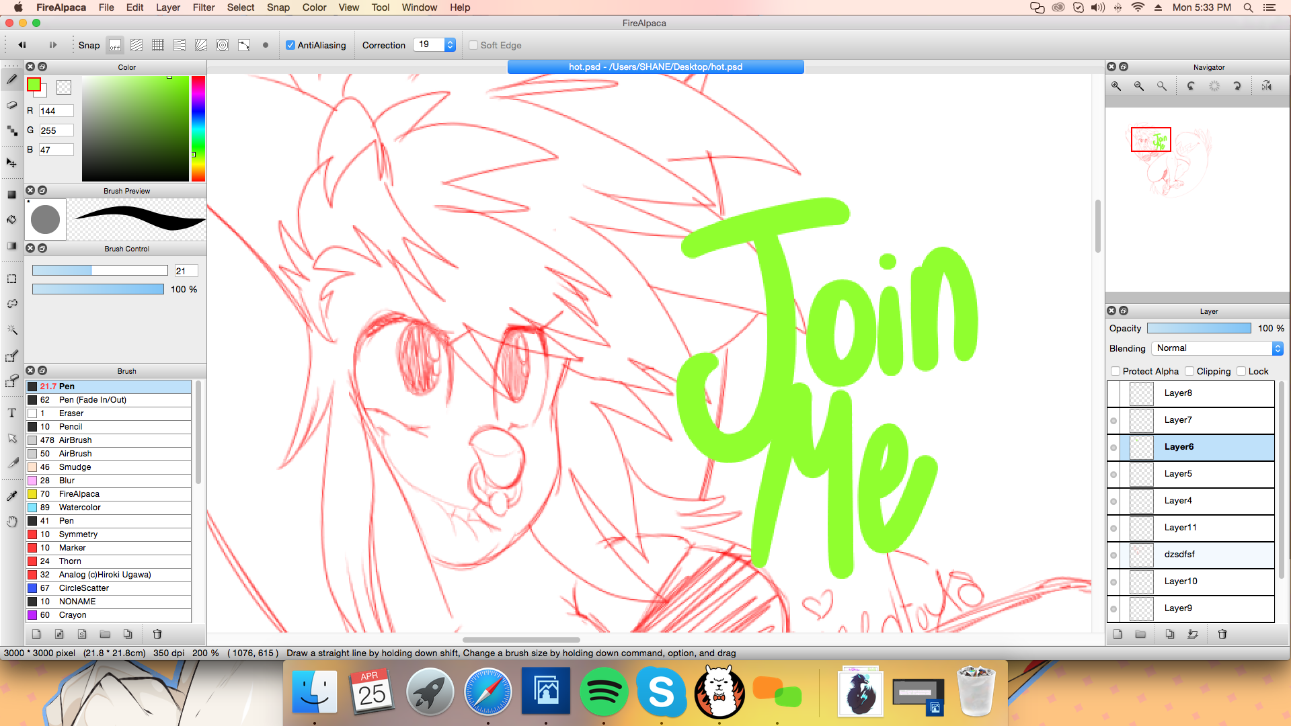Enable Protect Alpha checkbox

coord(1116,371)
